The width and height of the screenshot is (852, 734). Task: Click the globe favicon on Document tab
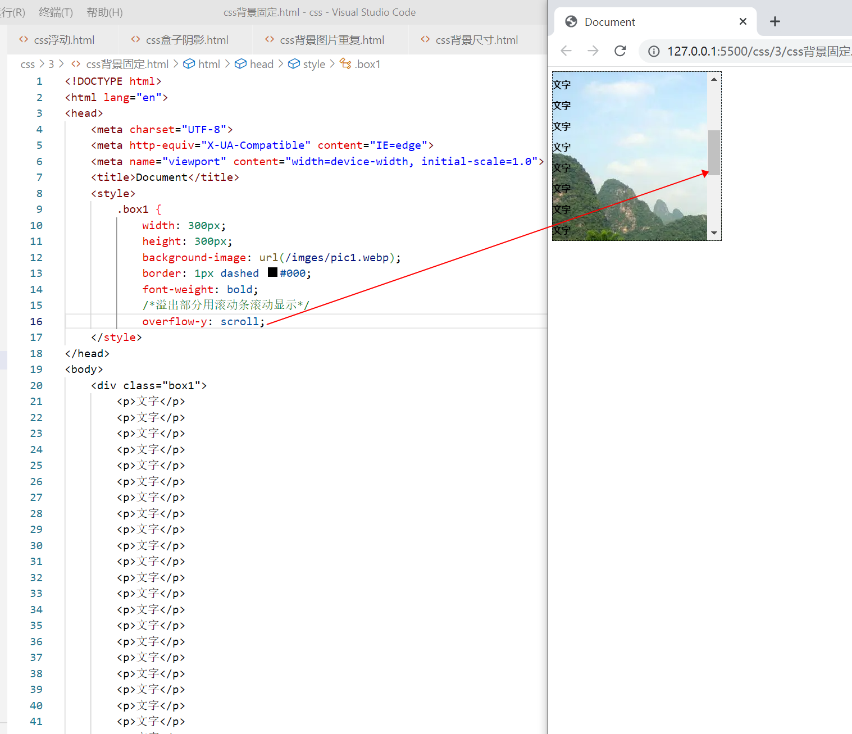tap(571, 21)
